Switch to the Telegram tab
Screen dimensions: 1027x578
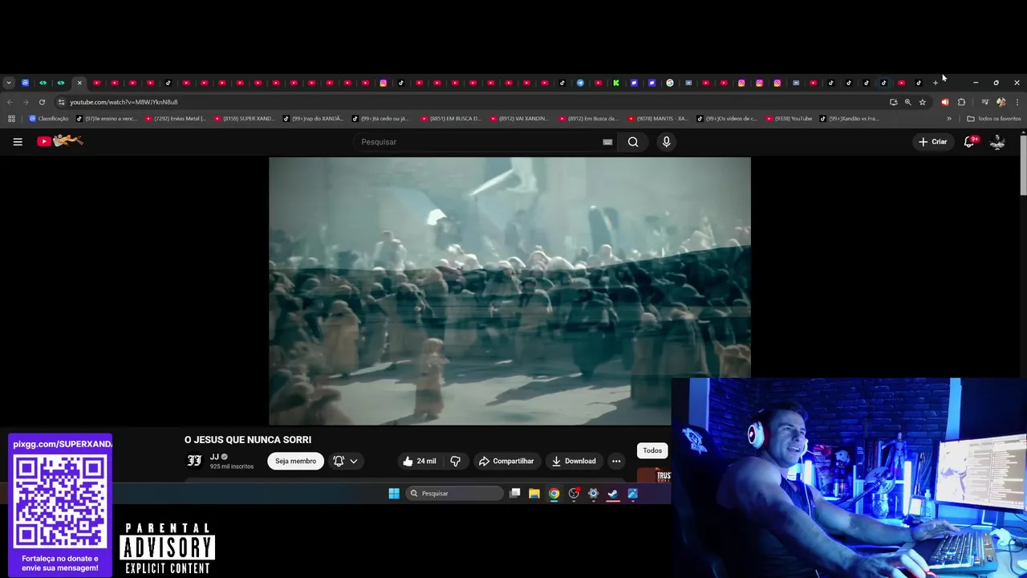pyautogui.click(x=580, y=83)
